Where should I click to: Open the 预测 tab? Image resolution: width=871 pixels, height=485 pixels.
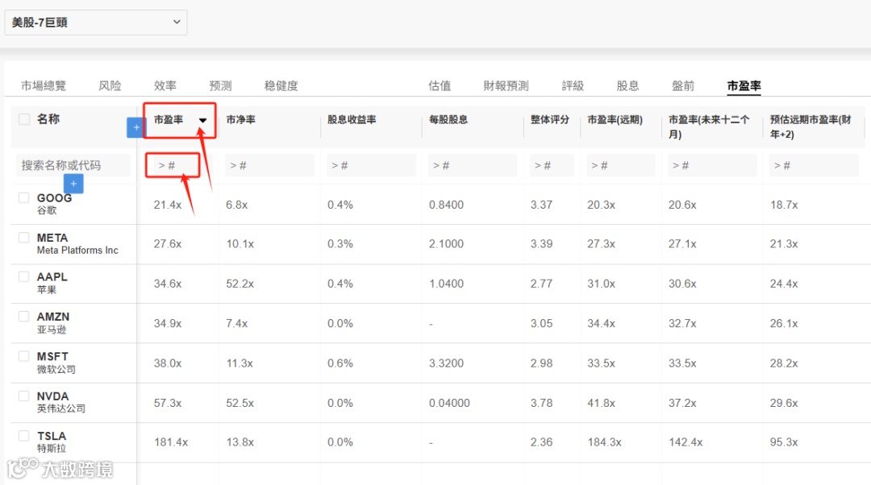coord(220,85)
